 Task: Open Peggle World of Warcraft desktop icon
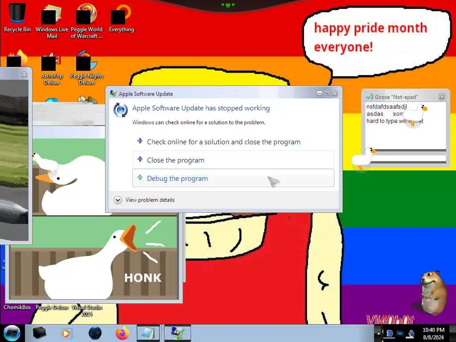click(x=86, y=21)
